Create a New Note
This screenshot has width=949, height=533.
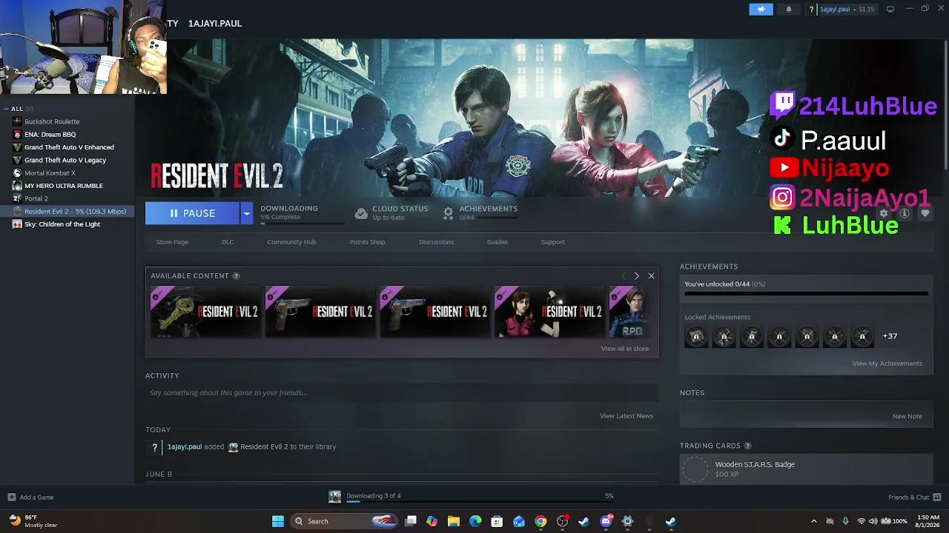(x=907, y=417)
